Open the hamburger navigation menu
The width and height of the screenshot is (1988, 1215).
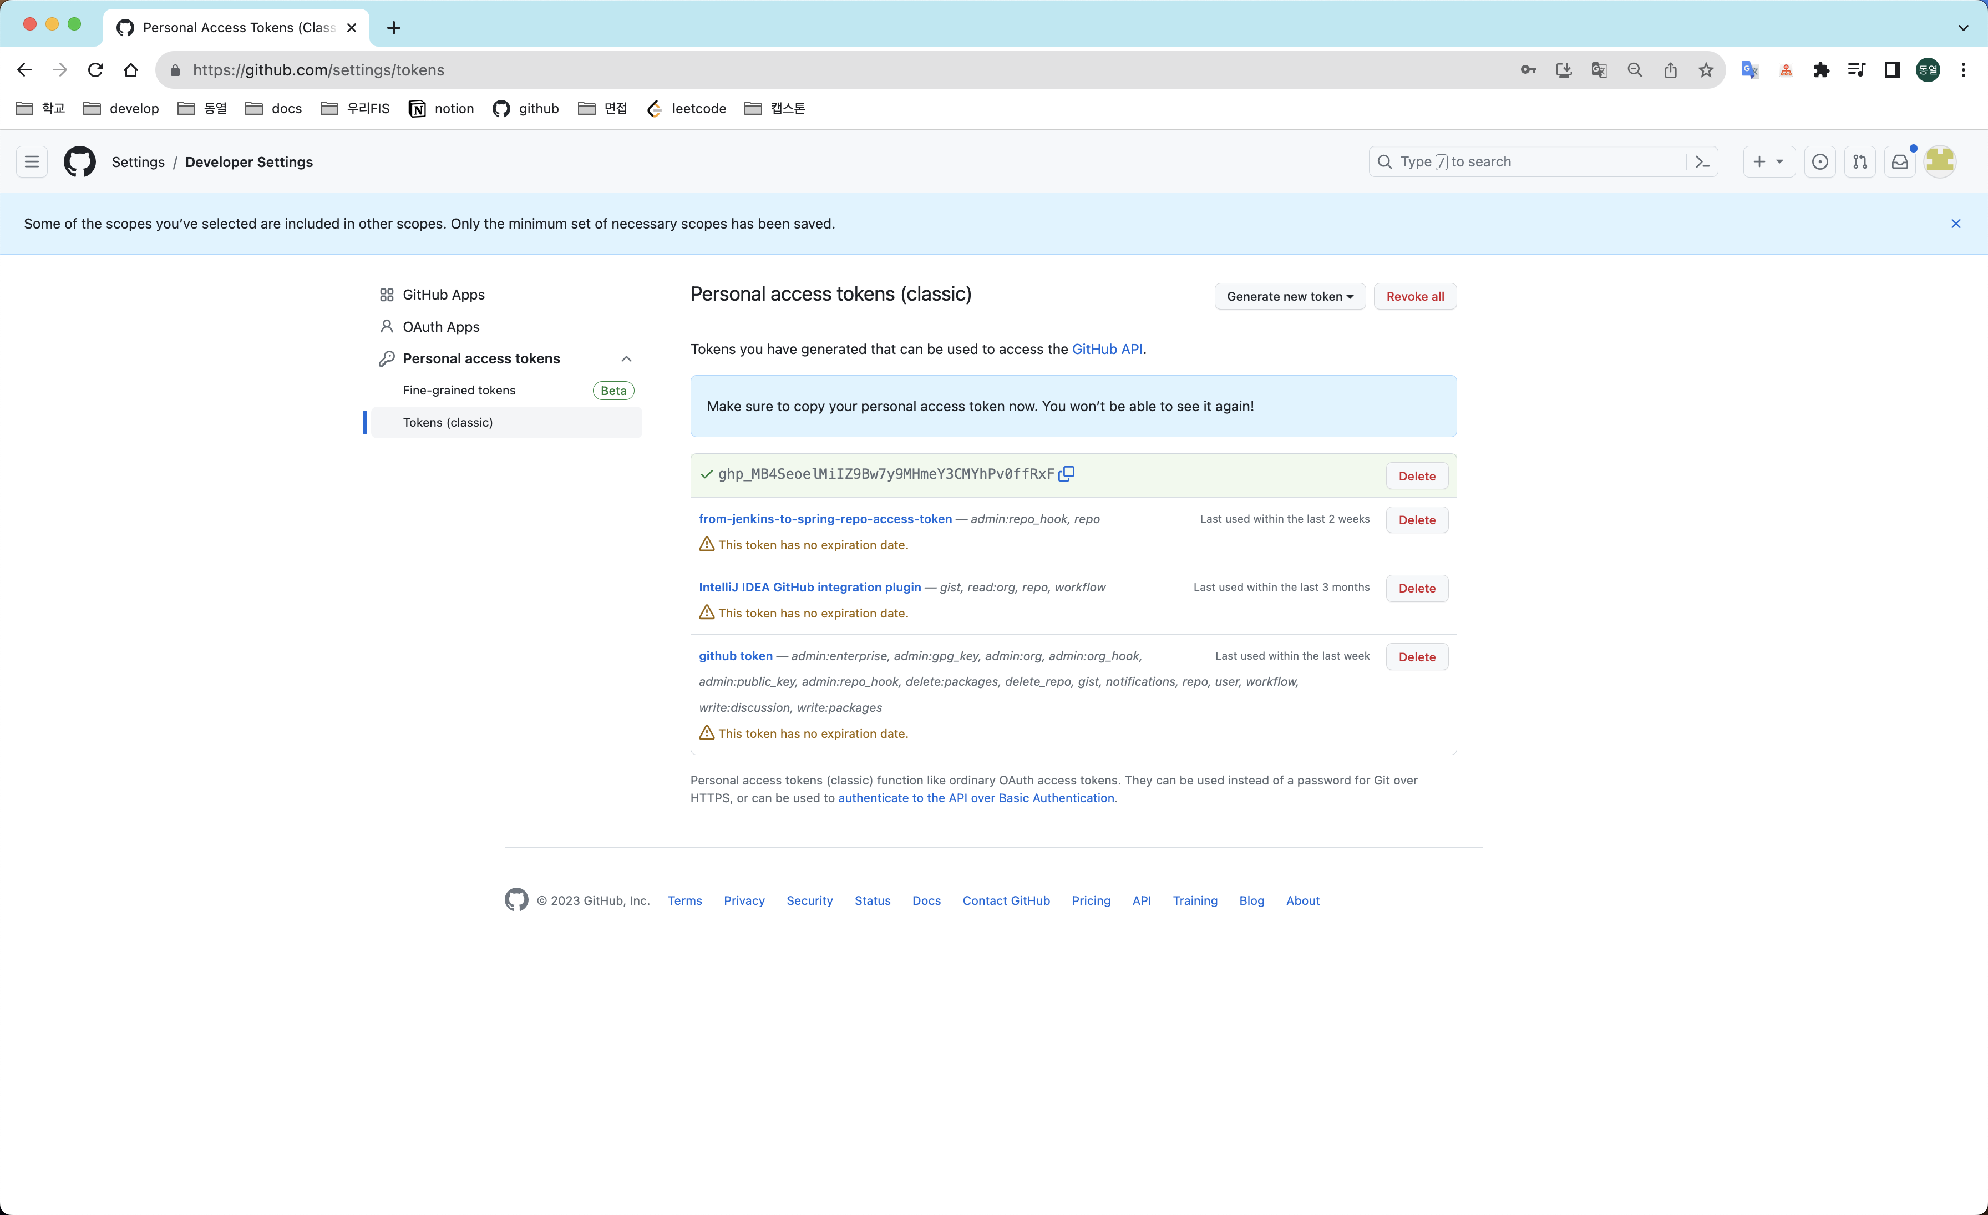(x=32, y=162)
